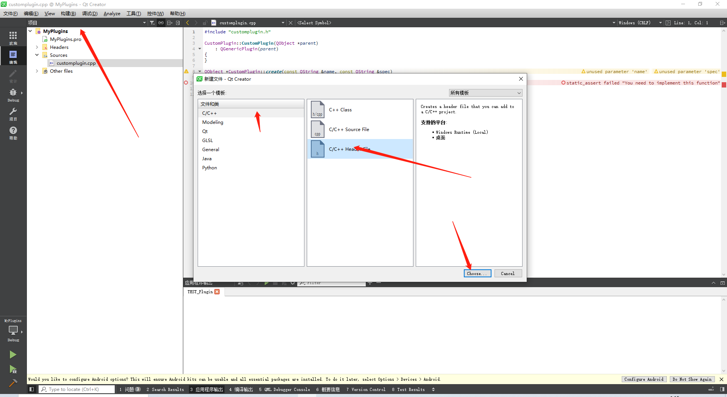The width and height of the screenshot is (727, 397).
Task: Open the View menu
Action: tap(50, 13)
